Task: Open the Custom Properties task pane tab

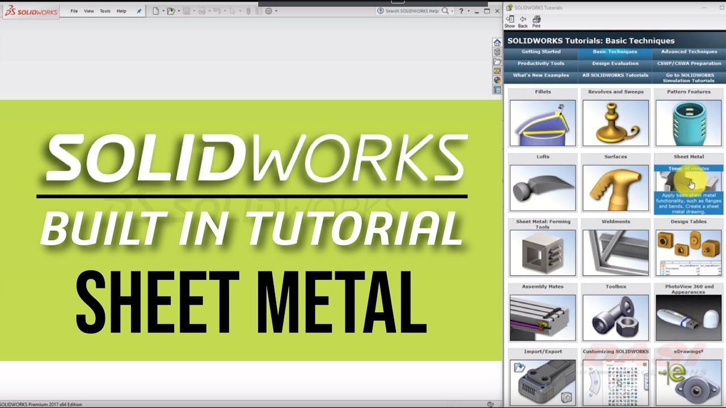Action: click(497, 90)
